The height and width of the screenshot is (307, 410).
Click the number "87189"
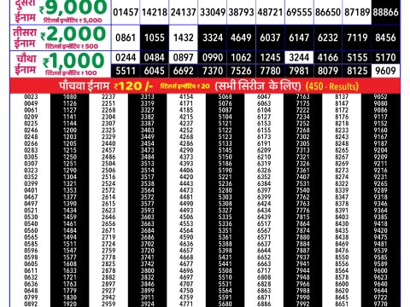click(357, 12)
